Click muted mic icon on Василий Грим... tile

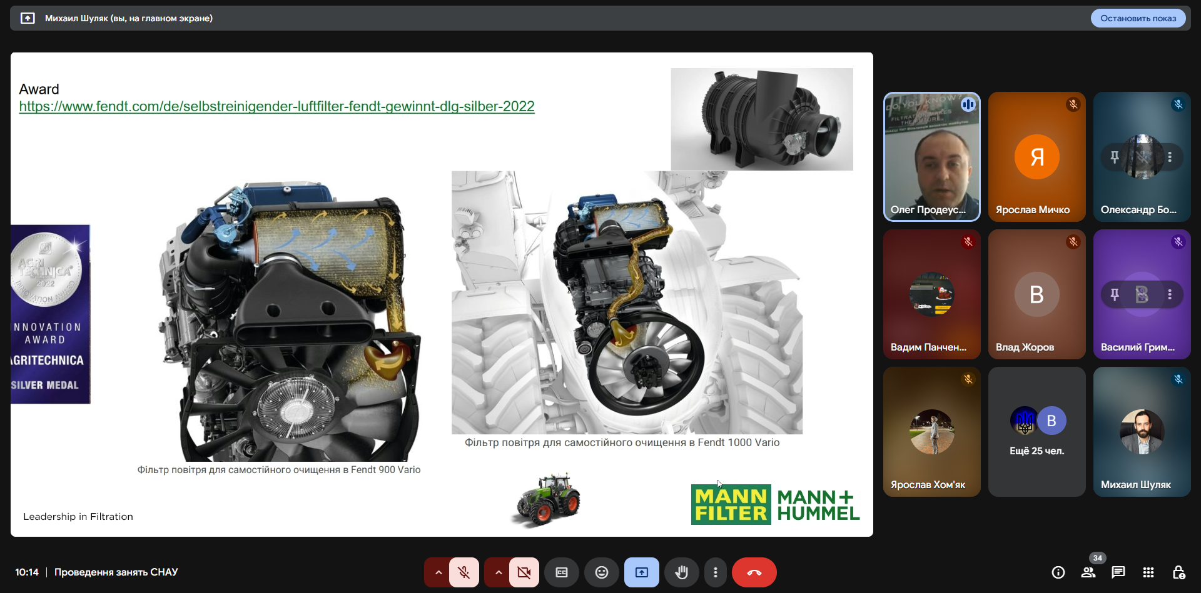[x=1178, y=242]
